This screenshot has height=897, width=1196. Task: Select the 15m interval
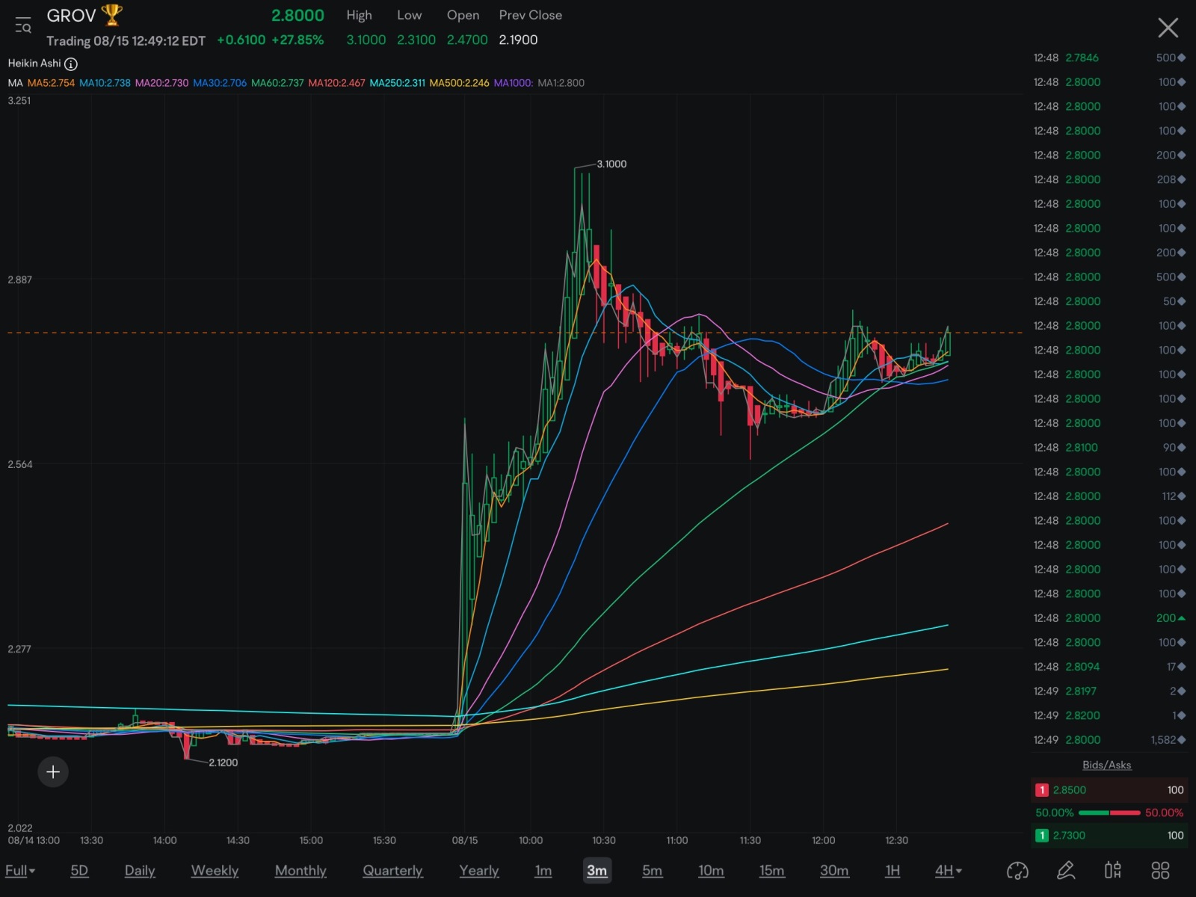(772, 870)
